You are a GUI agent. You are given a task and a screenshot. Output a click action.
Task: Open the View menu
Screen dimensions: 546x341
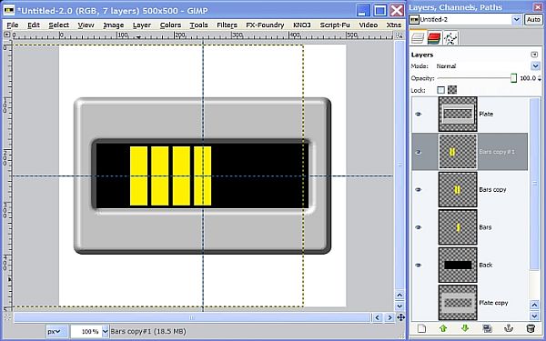click(x=86, y=25)
